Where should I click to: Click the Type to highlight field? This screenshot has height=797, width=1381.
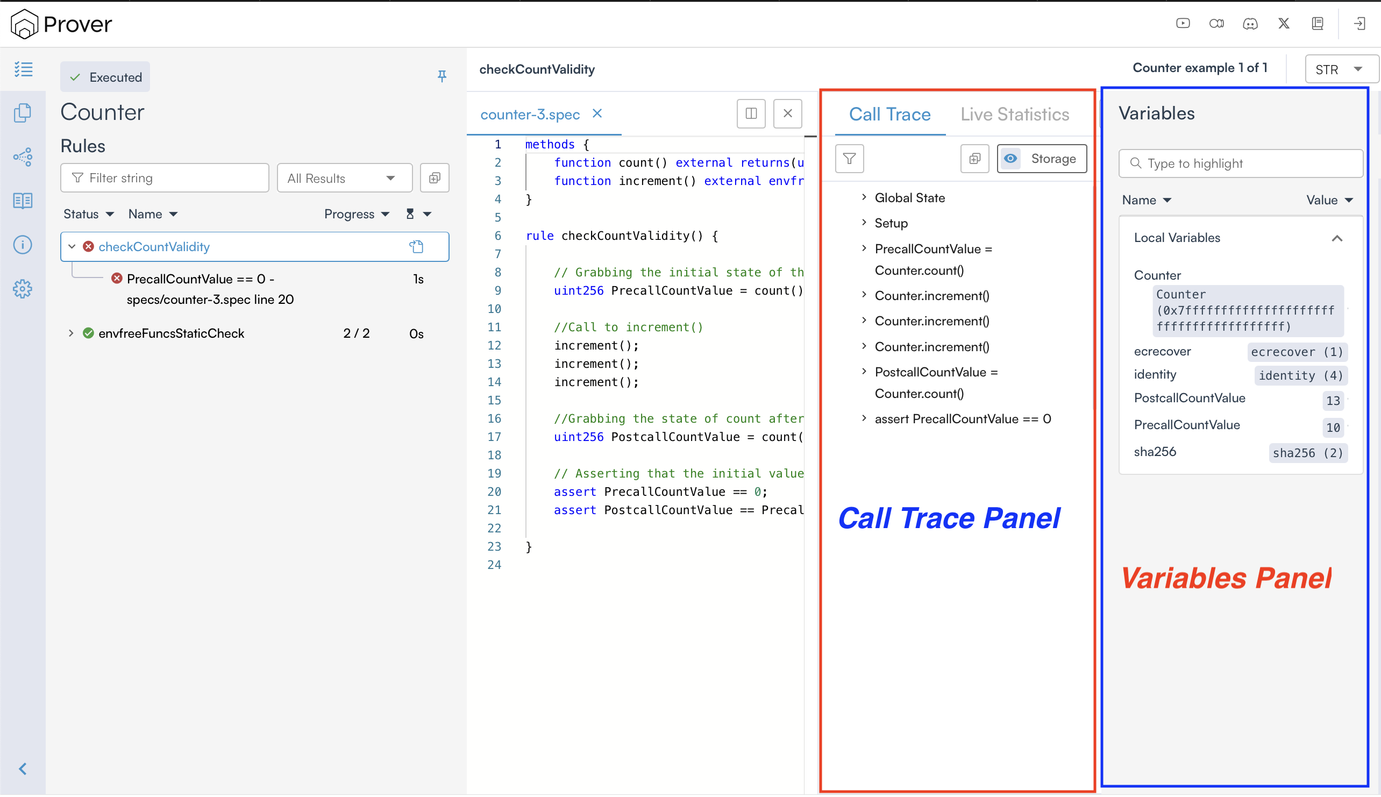pyautogui.click(x=1240, y=163)
